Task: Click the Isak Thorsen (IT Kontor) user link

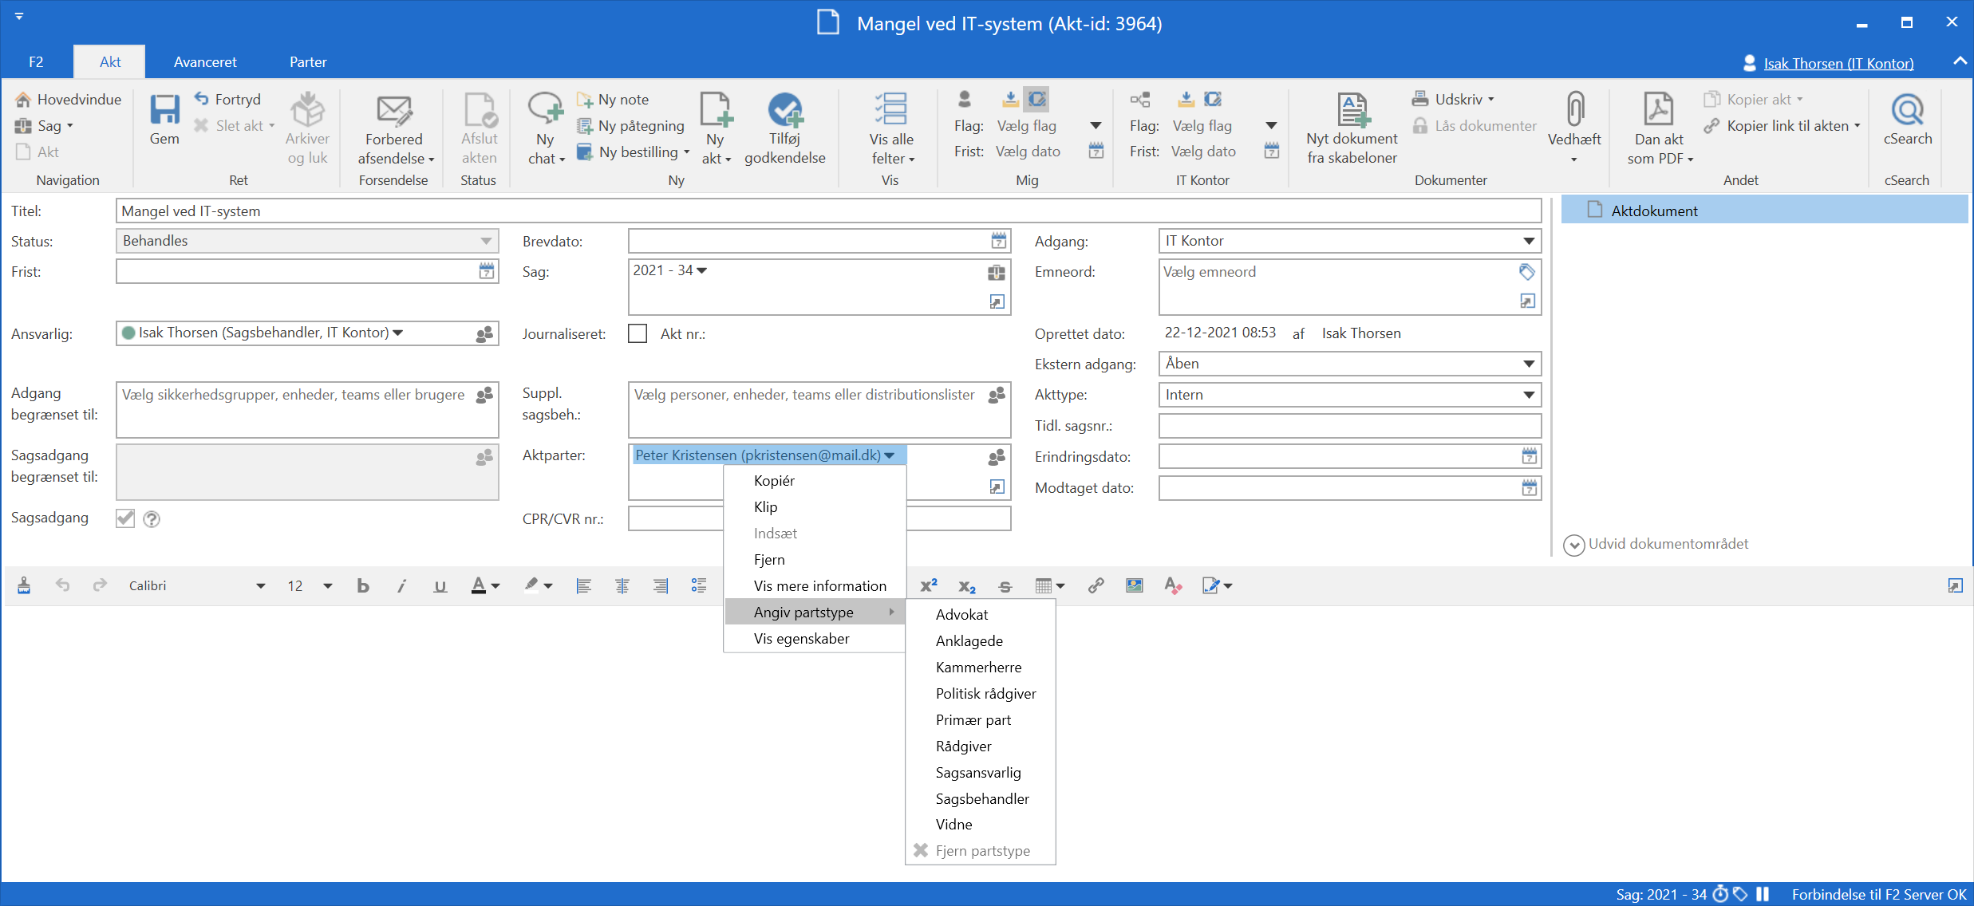Action: (x=1838, y=63)
